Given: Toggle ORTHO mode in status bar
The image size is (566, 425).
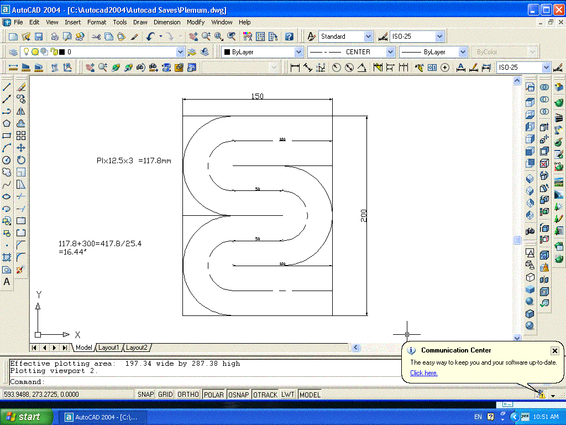Looking at the screenshot, I should pos(188,395).
